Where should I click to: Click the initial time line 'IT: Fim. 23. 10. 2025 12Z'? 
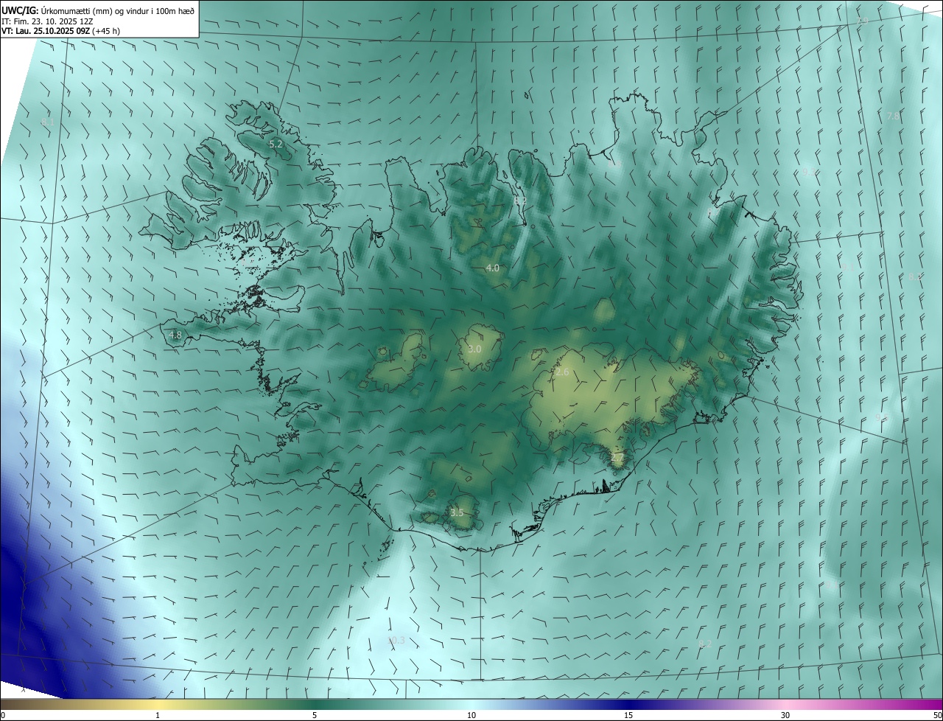[48, 21]
